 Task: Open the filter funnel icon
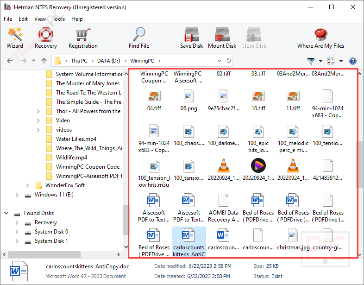[311, 61]
